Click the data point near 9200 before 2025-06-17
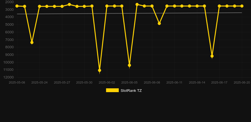 click(212, 56)
